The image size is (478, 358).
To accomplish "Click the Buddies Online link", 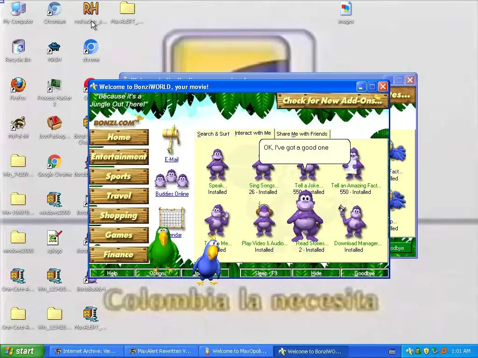I will (x=172, y=194).
